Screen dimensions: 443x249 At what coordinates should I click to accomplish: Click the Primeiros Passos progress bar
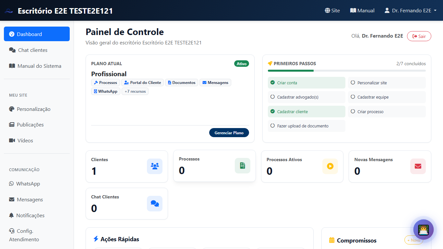(347, 70)
